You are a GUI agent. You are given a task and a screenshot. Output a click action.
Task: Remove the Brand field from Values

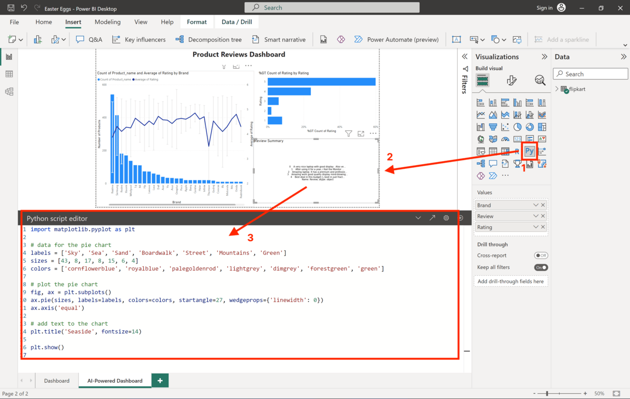543,206
